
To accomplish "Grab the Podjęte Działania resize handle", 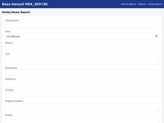I will (x=158, y=111).
